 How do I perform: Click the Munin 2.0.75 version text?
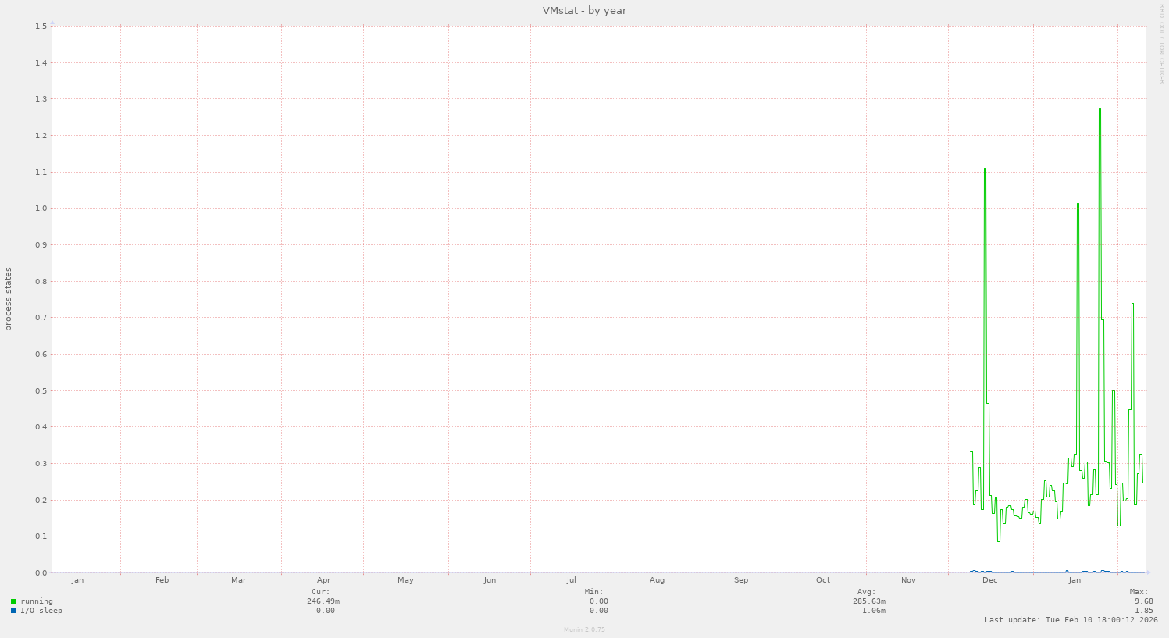point(584,629)
